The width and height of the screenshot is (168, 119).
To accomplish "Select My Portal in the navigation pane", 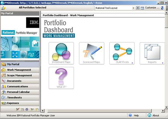I will point(20,64).
